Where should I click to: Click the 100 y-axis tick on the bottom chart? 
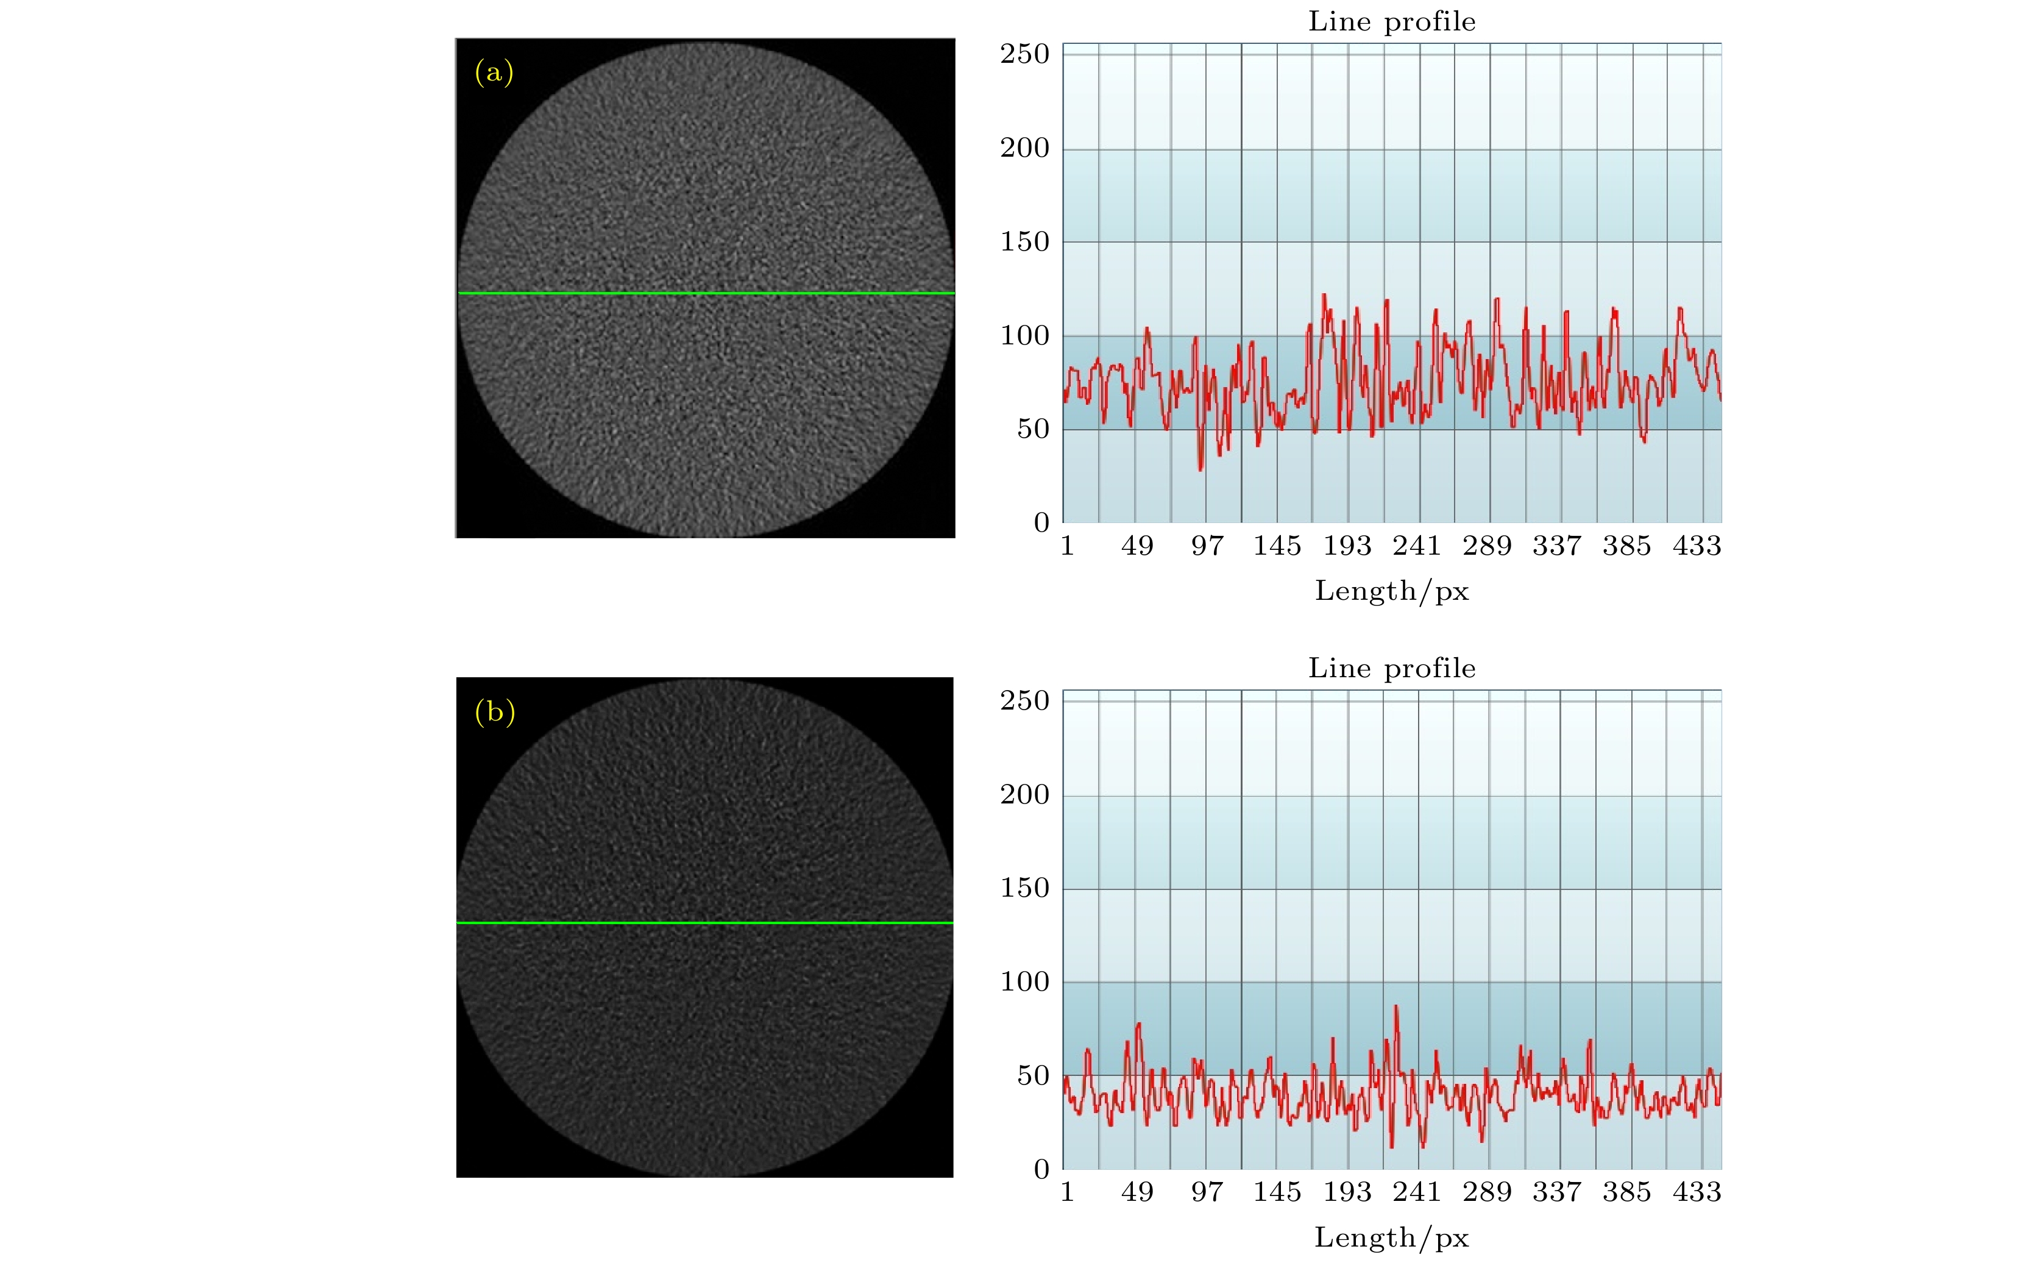pyautogui.click(x=1024, y=982)
